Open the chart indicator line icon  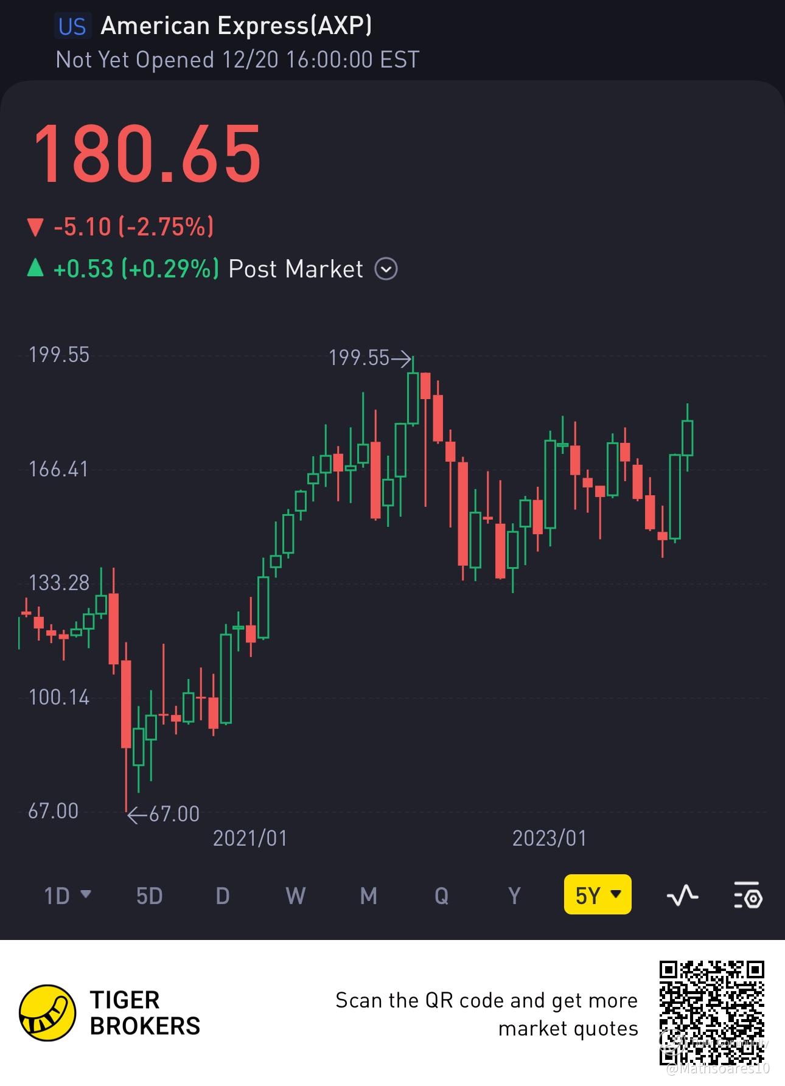(x=682, y=895)
